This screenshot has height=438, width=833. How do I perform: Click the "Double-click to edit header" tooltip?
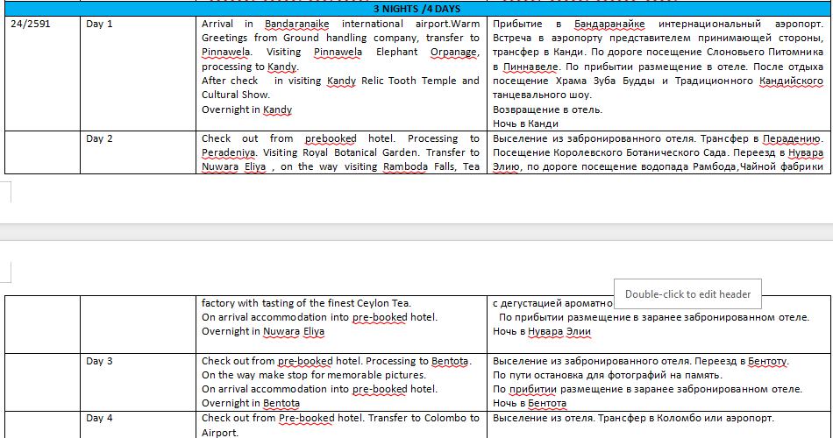tap(687, 294)
